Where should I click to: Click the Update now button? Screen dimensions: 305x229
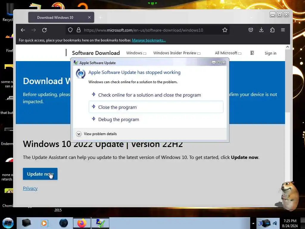pos(40,174)
